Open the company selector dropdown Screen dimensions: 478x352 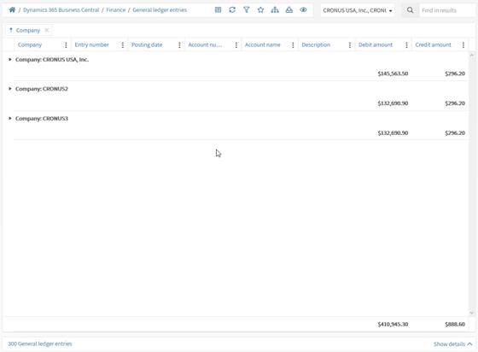[x=358, y=10]
